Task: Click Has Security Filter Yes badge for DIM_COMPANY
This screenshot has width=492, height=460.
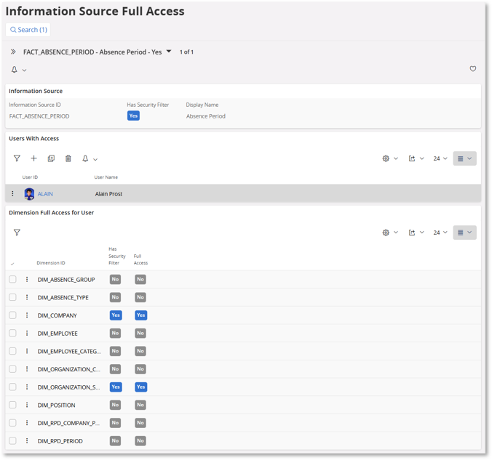Action: coord(116,315)
